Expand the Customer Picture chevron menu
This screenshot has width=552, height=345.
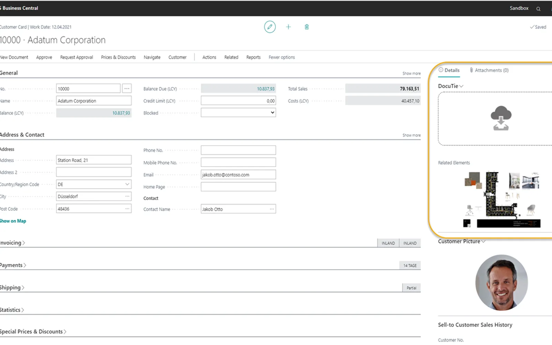(x=483, y=241)
